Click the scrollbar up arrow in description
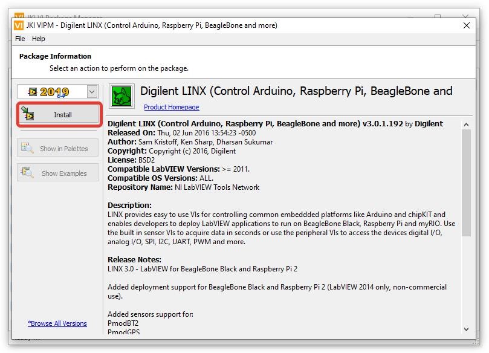The width and height of the screenshot is (489, 353). [467, 125]
